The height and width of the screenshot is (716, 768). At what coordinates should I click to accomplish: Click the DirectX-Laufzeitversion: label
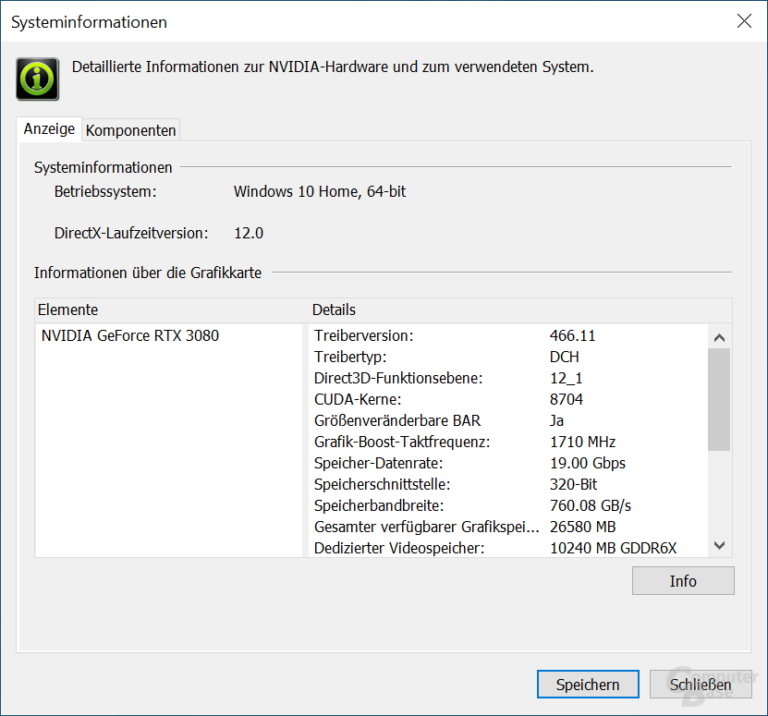coord(131,233)
